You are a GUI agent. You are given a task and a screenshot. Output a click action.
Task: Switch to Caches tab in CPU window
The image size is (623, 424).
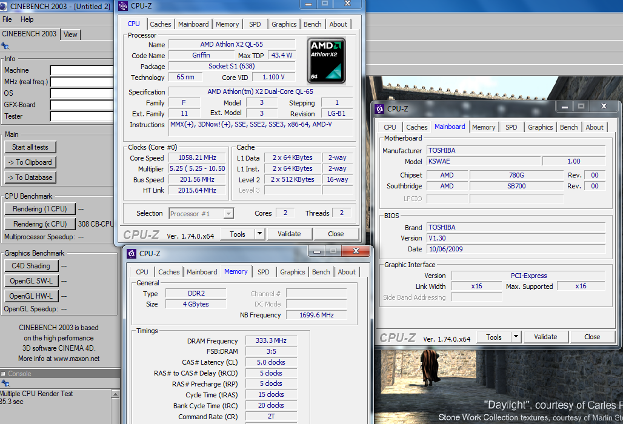[161, 24]
